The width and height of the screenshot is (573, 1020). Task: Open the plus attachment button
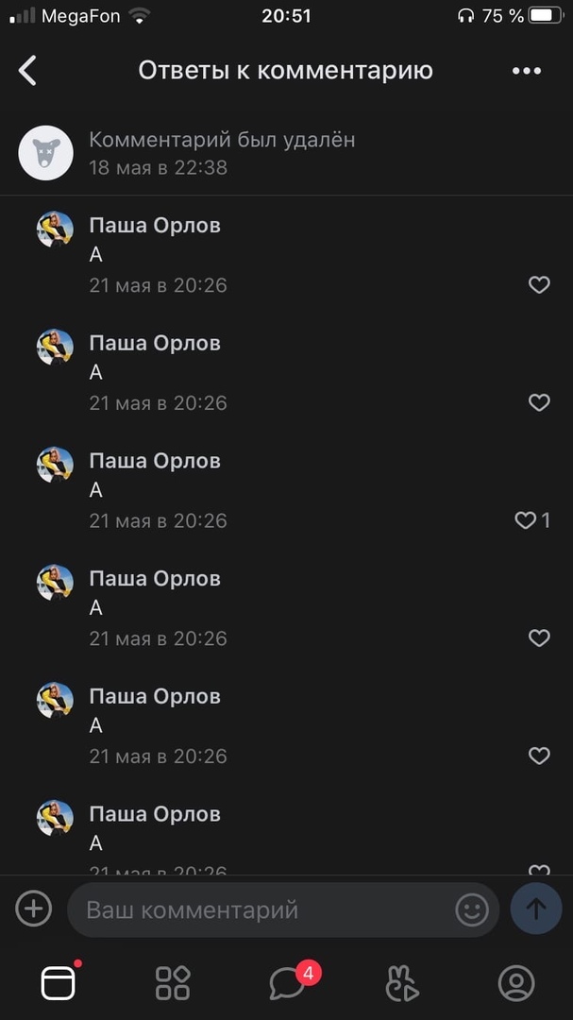(x=34, y=909)
